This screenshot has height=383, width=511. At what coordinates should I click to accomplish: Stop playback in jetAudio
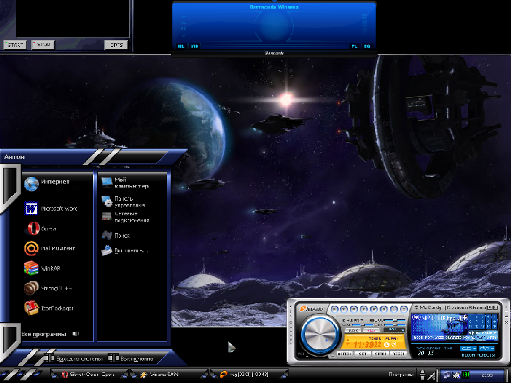click(354, 309)
